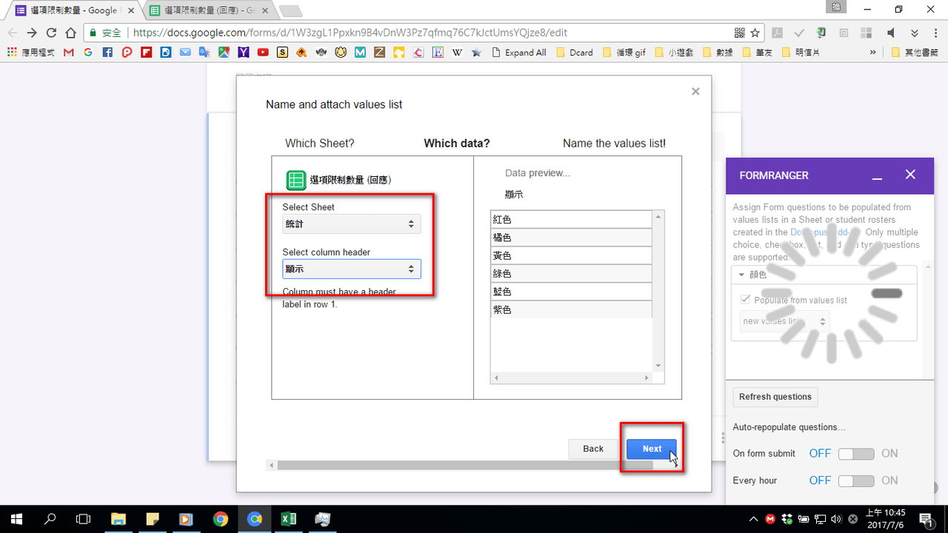
Task: Open the Google Maps bookmark
Action: coord(224,53)
